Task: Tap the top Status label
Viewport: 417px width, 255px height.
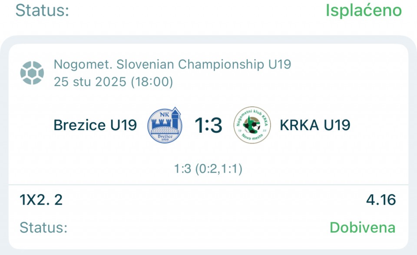Action: point(42,10)
